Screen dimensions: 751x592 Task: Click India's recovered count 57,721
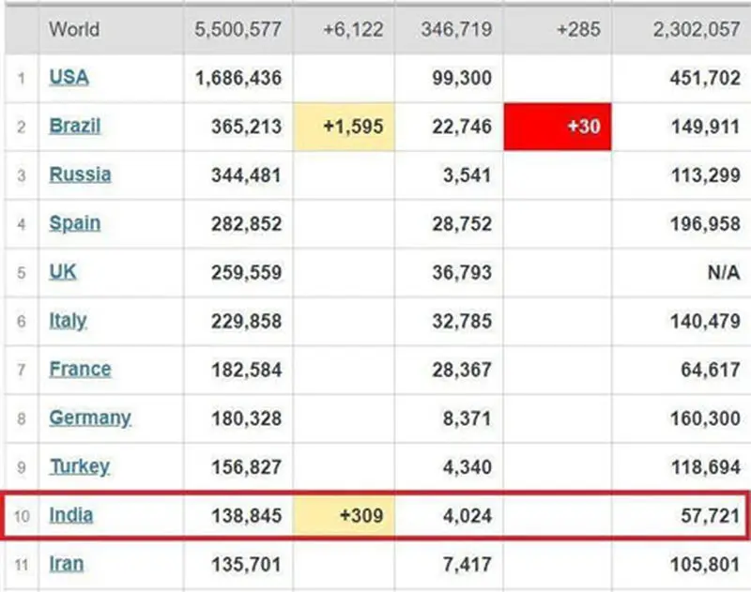coord(711,516)
